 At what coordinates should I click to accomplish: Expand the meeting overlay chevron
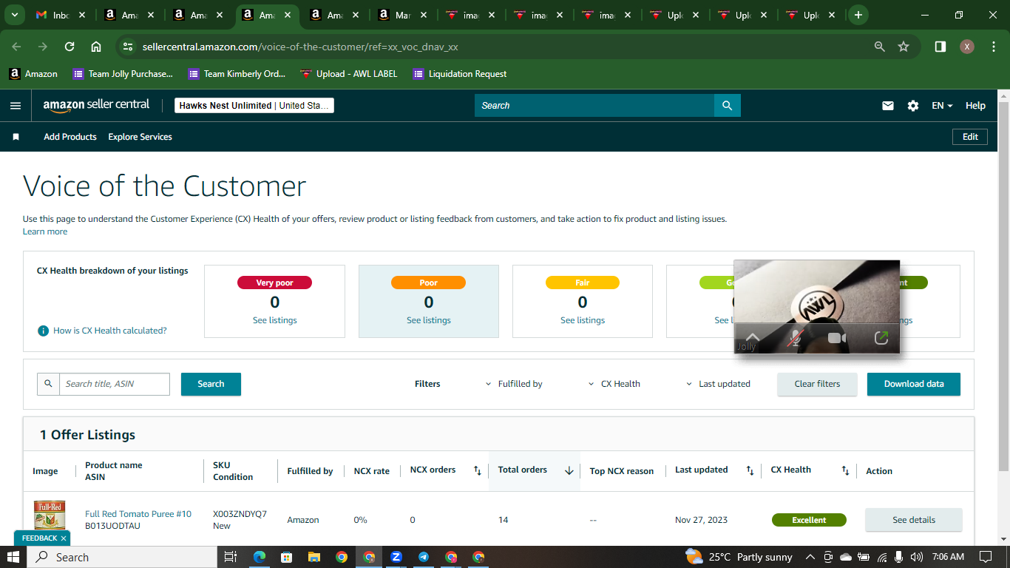[753, 337]
